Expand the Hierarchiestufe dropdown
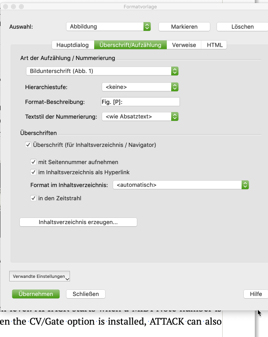The image size is (268, 337). click(140, 87)
